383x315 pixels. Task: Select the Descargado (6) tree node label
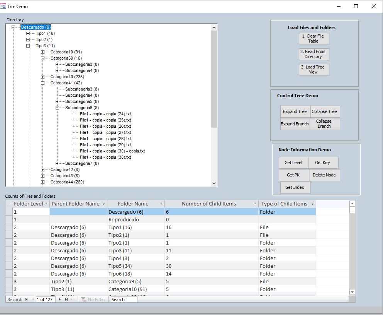(36, 27)
